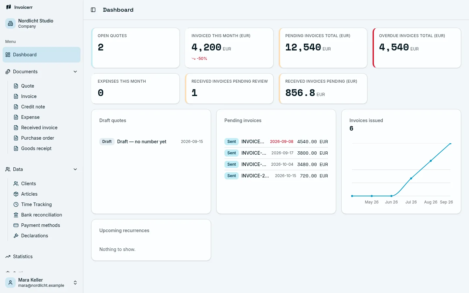Viewport: 469px width, 293px height.
Task: Click the Jul 26 point on the chart
Action: [411, 178]
